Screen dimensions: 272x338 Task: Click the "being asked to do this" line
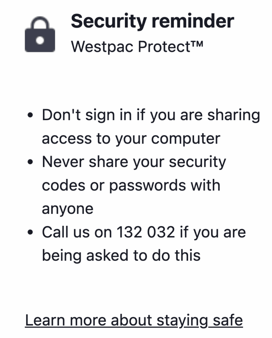coord(121,255)
